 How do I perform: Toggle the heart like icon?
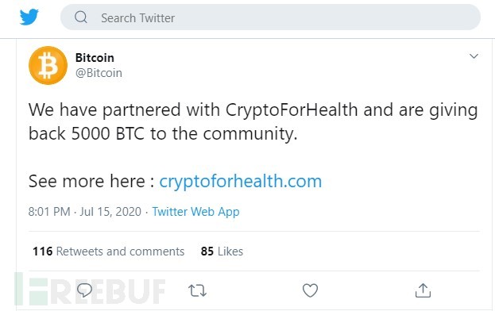coord(311,290)
